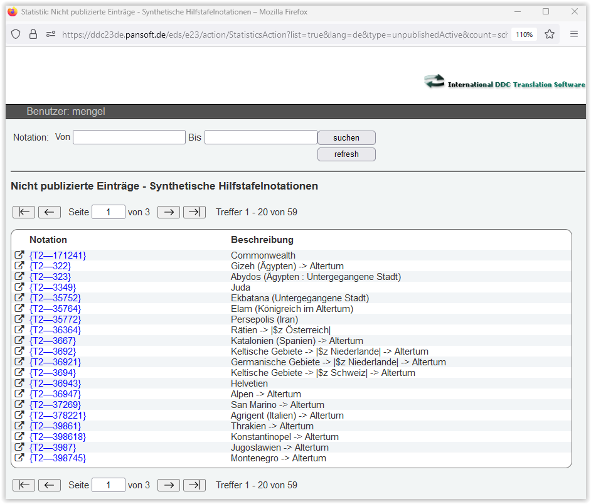
Task: Reset the 110% zoom level indicator
Action: [x=524, y=35]
